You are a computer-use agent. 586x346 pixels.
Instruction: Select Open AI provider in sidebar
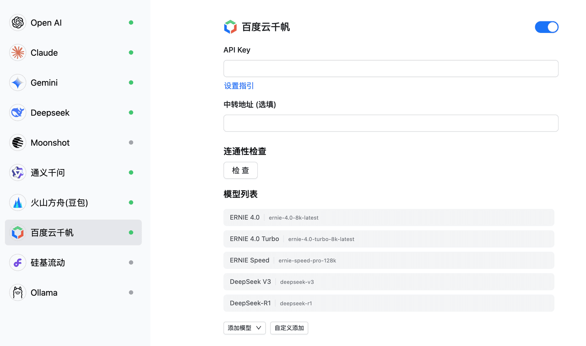(x=73, y=22)
